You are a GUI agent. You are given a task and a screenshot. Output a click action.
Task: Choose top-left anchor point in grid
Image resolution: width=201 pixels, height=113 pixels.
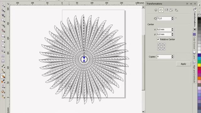click(x=158, y=44)
